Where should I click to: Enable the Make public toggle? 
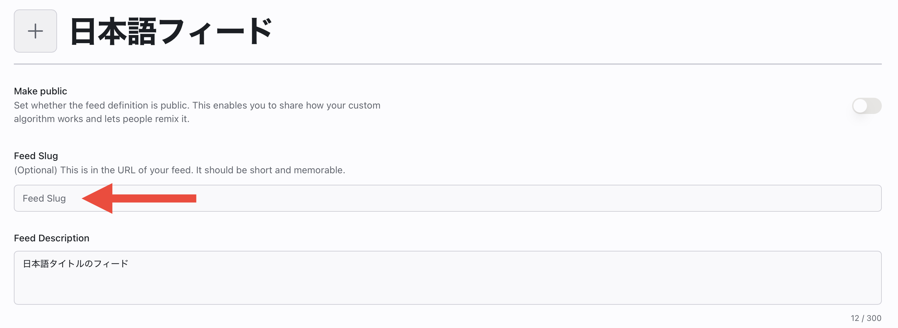tap(866, 106)
